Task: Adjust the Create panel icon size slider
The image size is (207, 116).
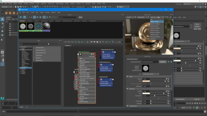Action: click(x=49, y=44)
